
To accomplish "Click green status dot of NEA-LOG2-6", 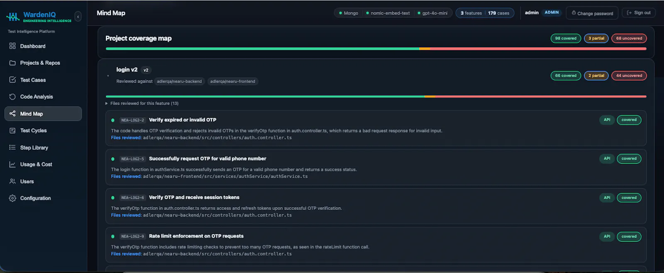I will [113, 198].
